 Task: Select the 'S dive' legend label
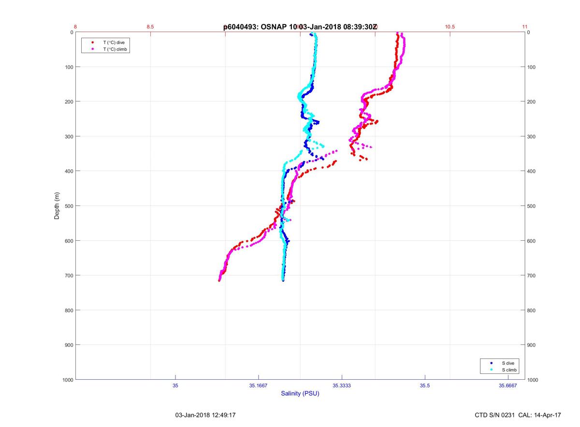[x=508, y=363]
